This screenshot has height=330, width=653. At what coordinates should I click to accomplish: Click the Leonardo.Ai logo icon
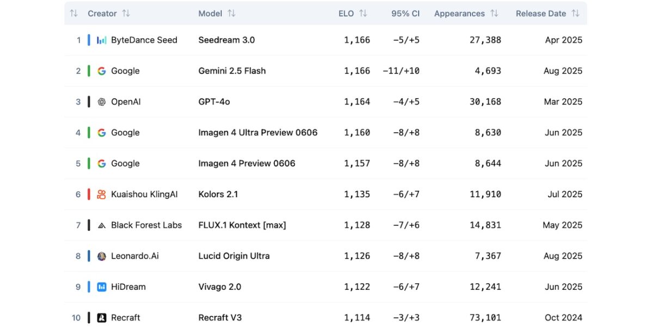[102, 256]
